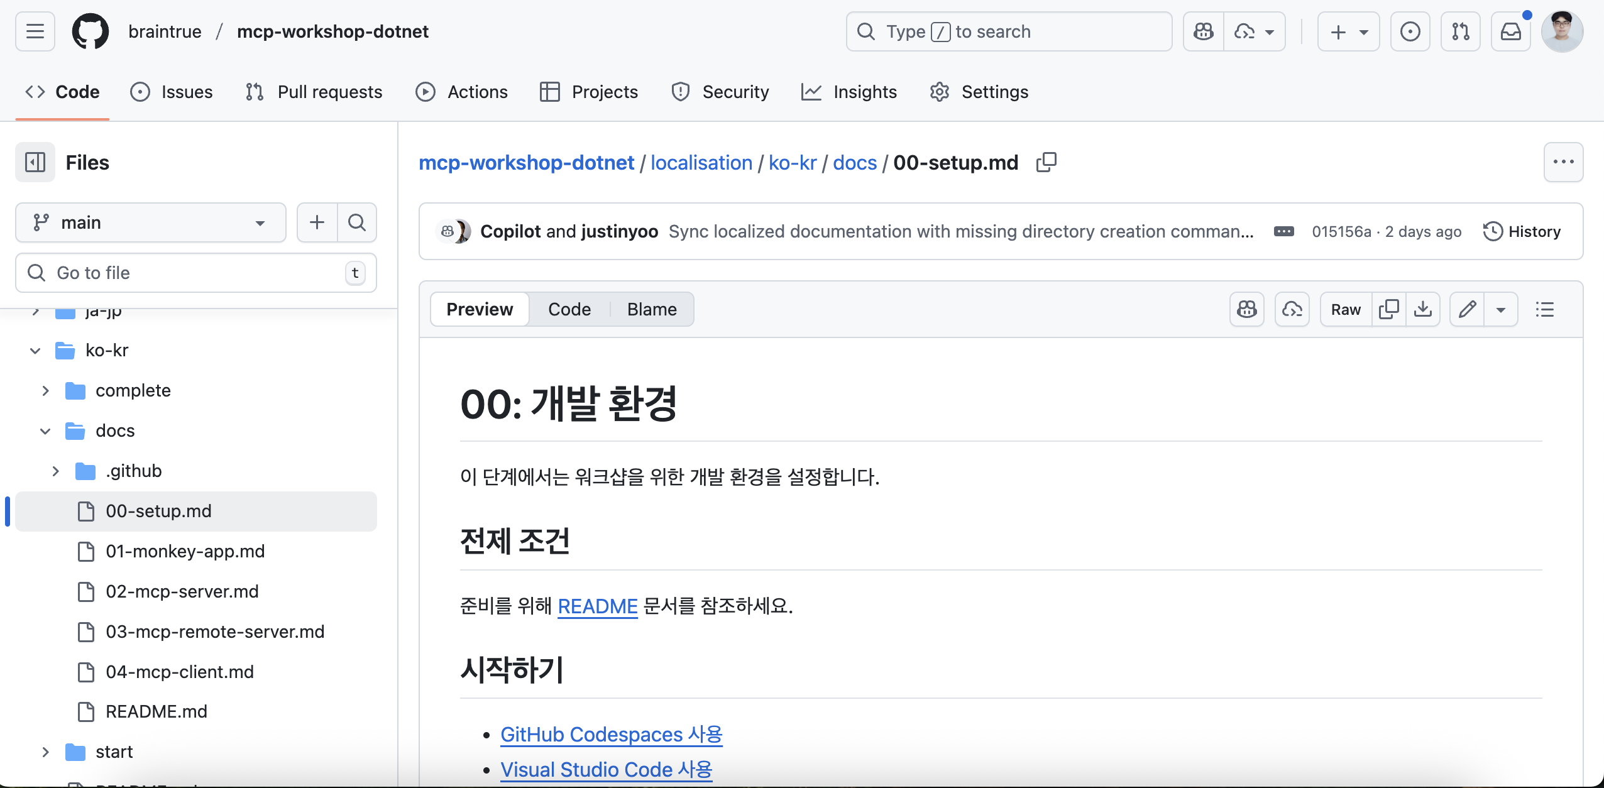
Task: View file History
Action: pos(1522,231)
